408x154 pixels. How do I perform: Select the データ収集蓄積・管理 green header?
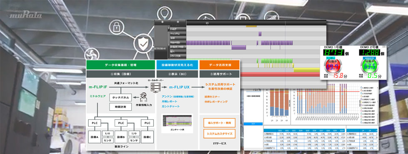coord(120,65)
